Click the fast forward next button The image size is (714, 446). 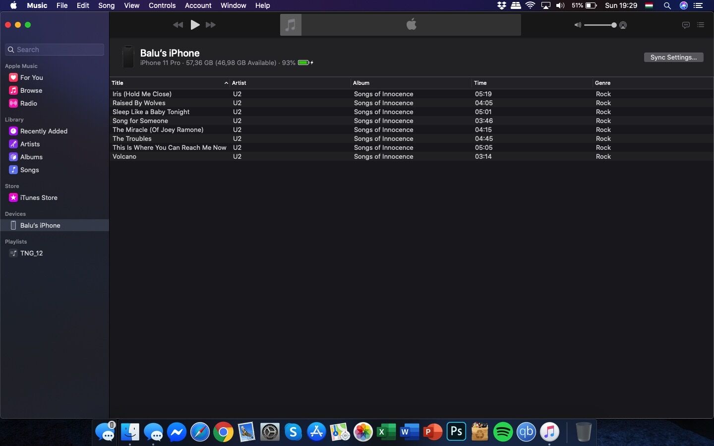pos(211,25)
